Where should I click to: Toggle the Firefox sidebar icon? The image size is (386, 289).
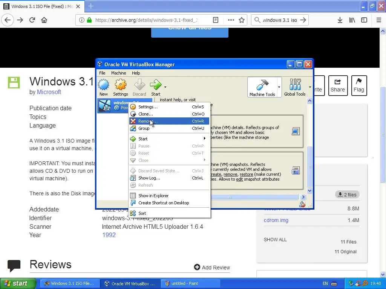tap(364, 20)
